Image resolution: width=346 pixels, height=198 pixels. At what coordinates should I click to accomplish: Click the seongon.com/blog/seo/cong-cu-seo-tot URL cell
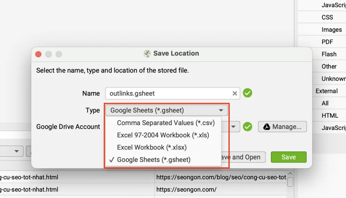coord(221,177)
